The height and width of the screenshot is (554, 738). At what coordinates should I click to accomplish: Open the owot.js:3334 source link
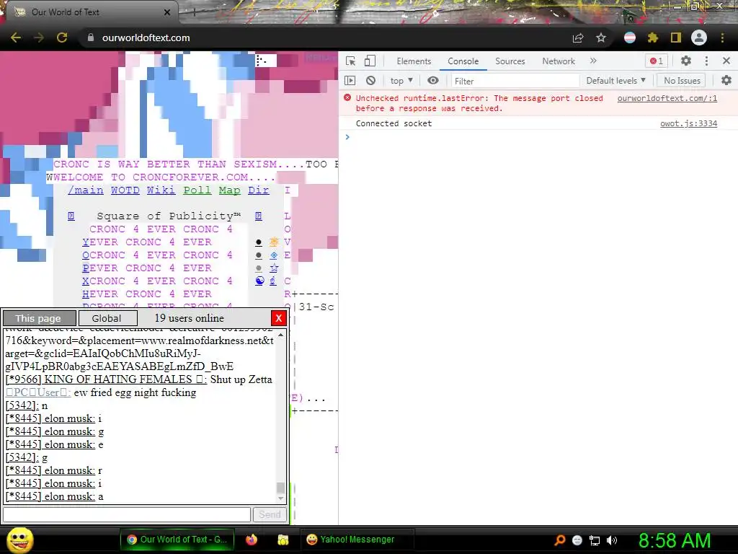click(688, 123)
